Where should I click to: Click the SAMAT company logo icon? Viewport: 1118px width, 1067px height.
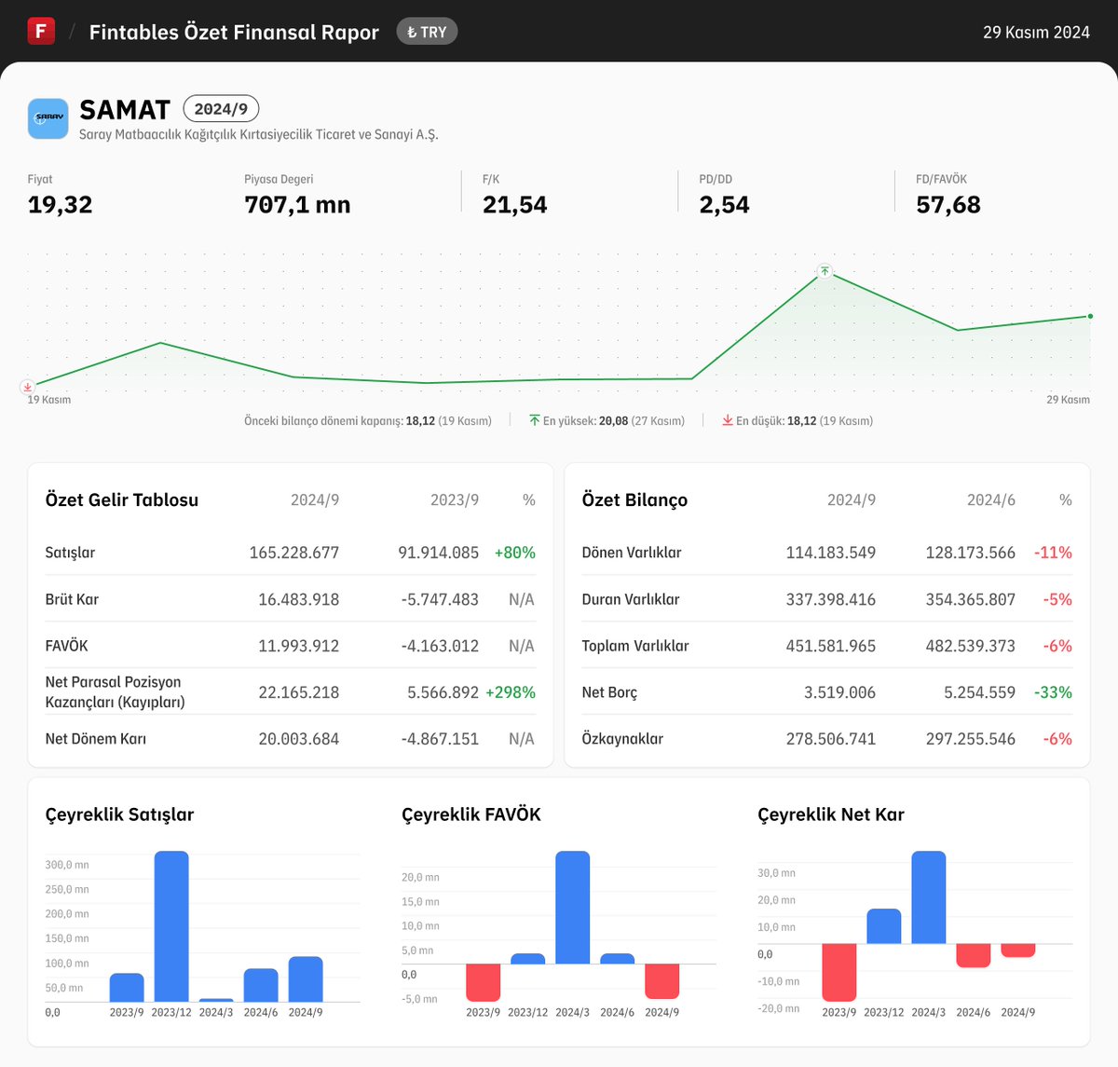[x=48, y=118]
